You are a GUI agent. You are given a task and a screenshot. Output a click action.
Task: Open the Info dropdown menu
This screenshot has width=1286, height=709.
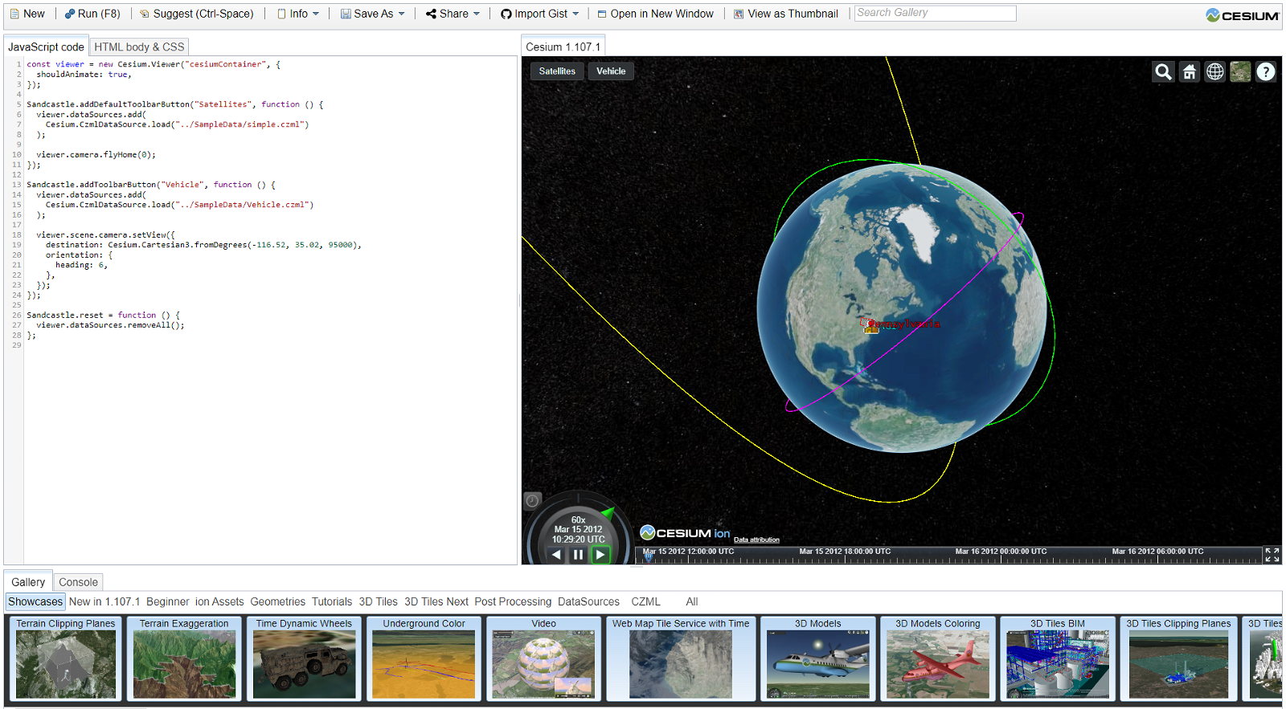click(x=298, y=14)
